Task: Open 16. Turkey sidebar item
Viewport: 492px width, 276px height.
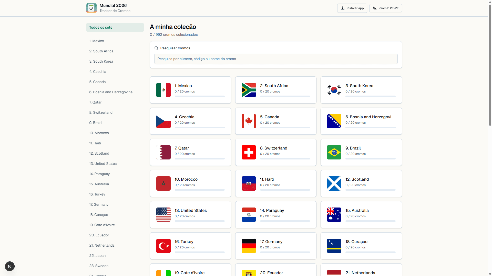Action: coord(115,194)
